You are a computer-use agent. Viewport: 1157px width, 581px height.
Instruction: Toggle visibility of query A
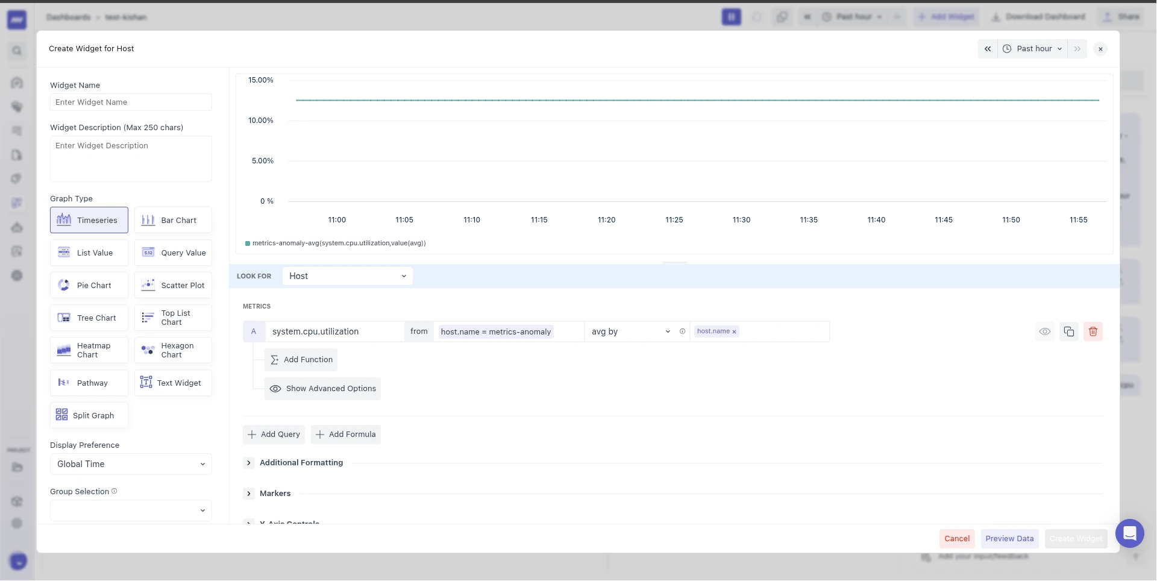click(1045, 331)
